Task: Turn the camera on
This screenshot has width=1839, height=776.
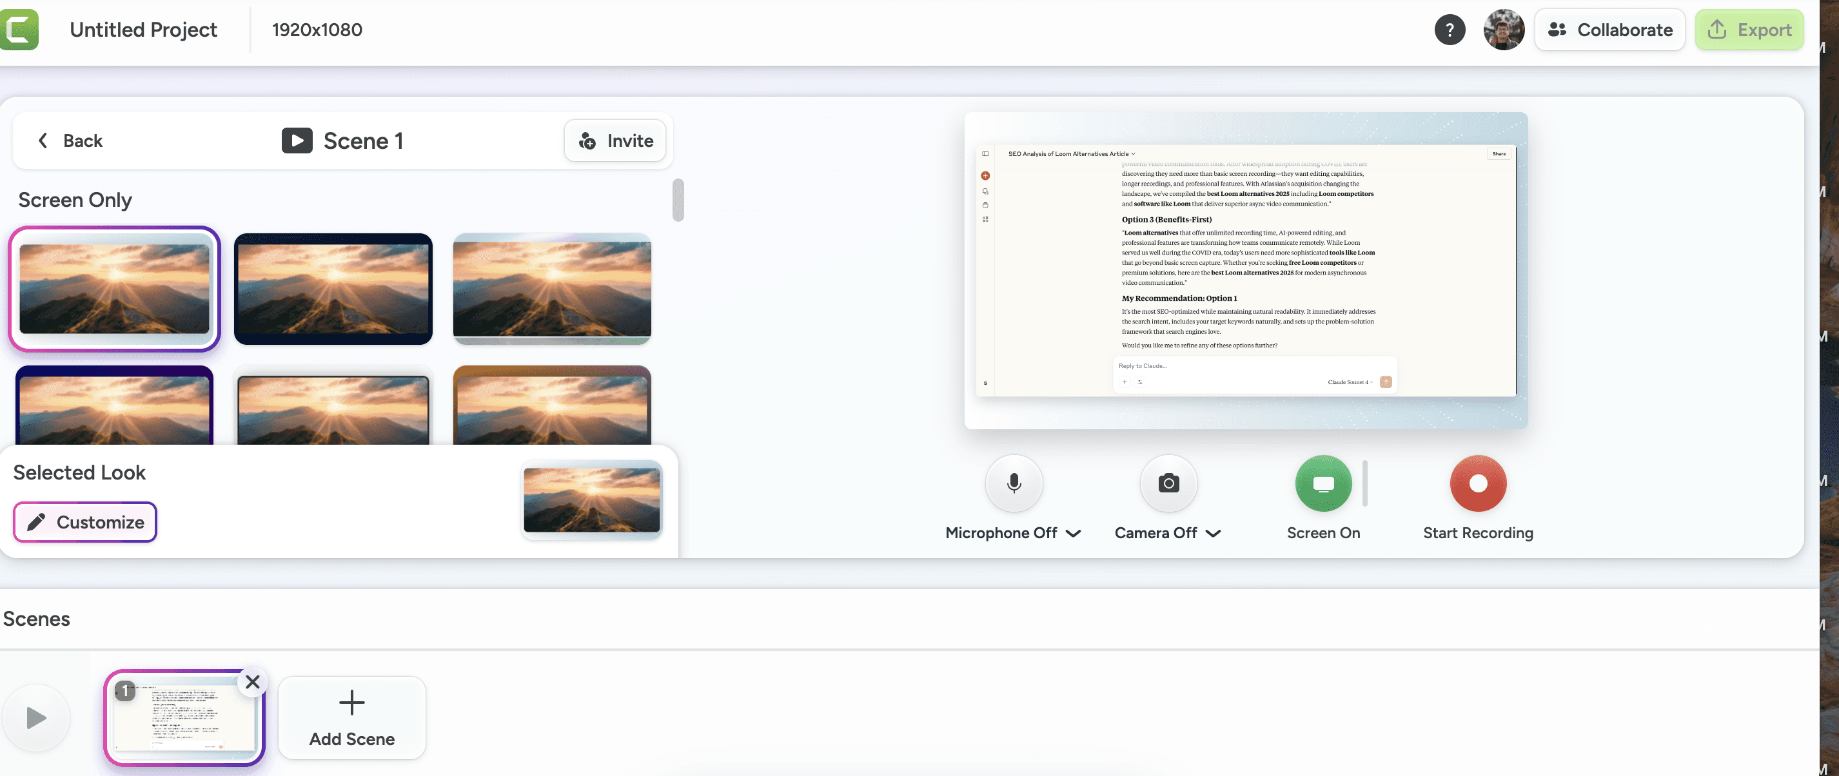Action: (x=1168, y=483)
